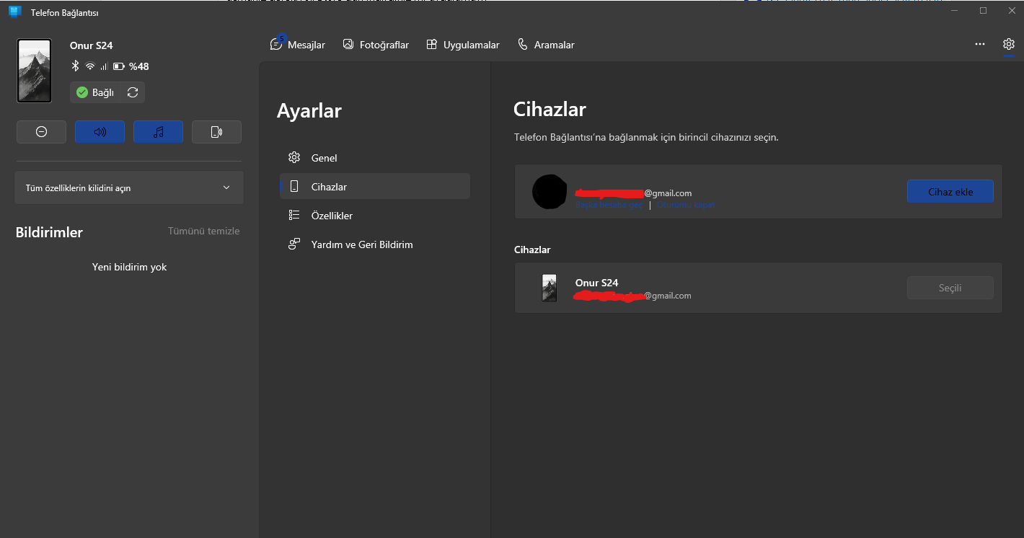Open Yardım ve Geri Bildirim section
The height and width of the screenshot is (538, 1024).
(x=375, y=244)
